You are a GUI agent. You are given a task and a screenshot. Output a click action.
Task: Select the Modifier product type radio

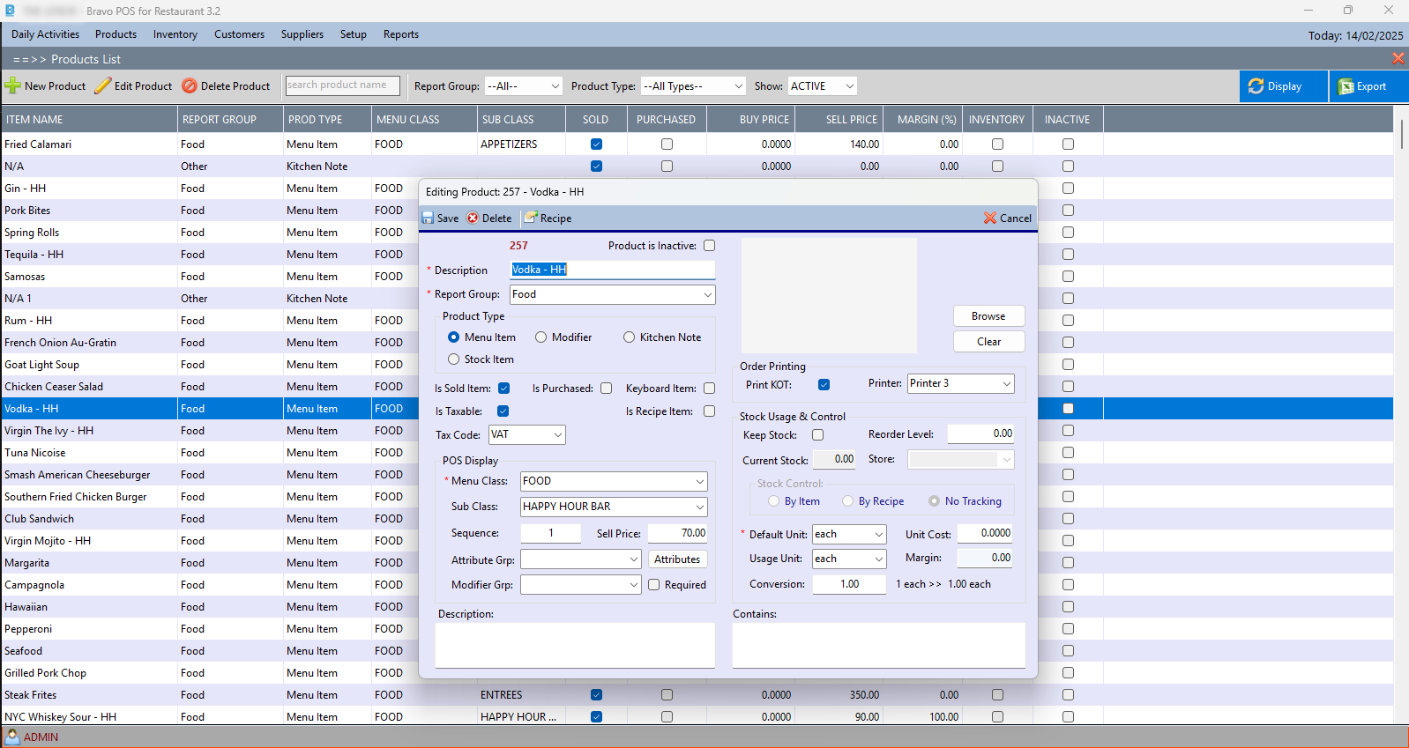pos(541,337)
